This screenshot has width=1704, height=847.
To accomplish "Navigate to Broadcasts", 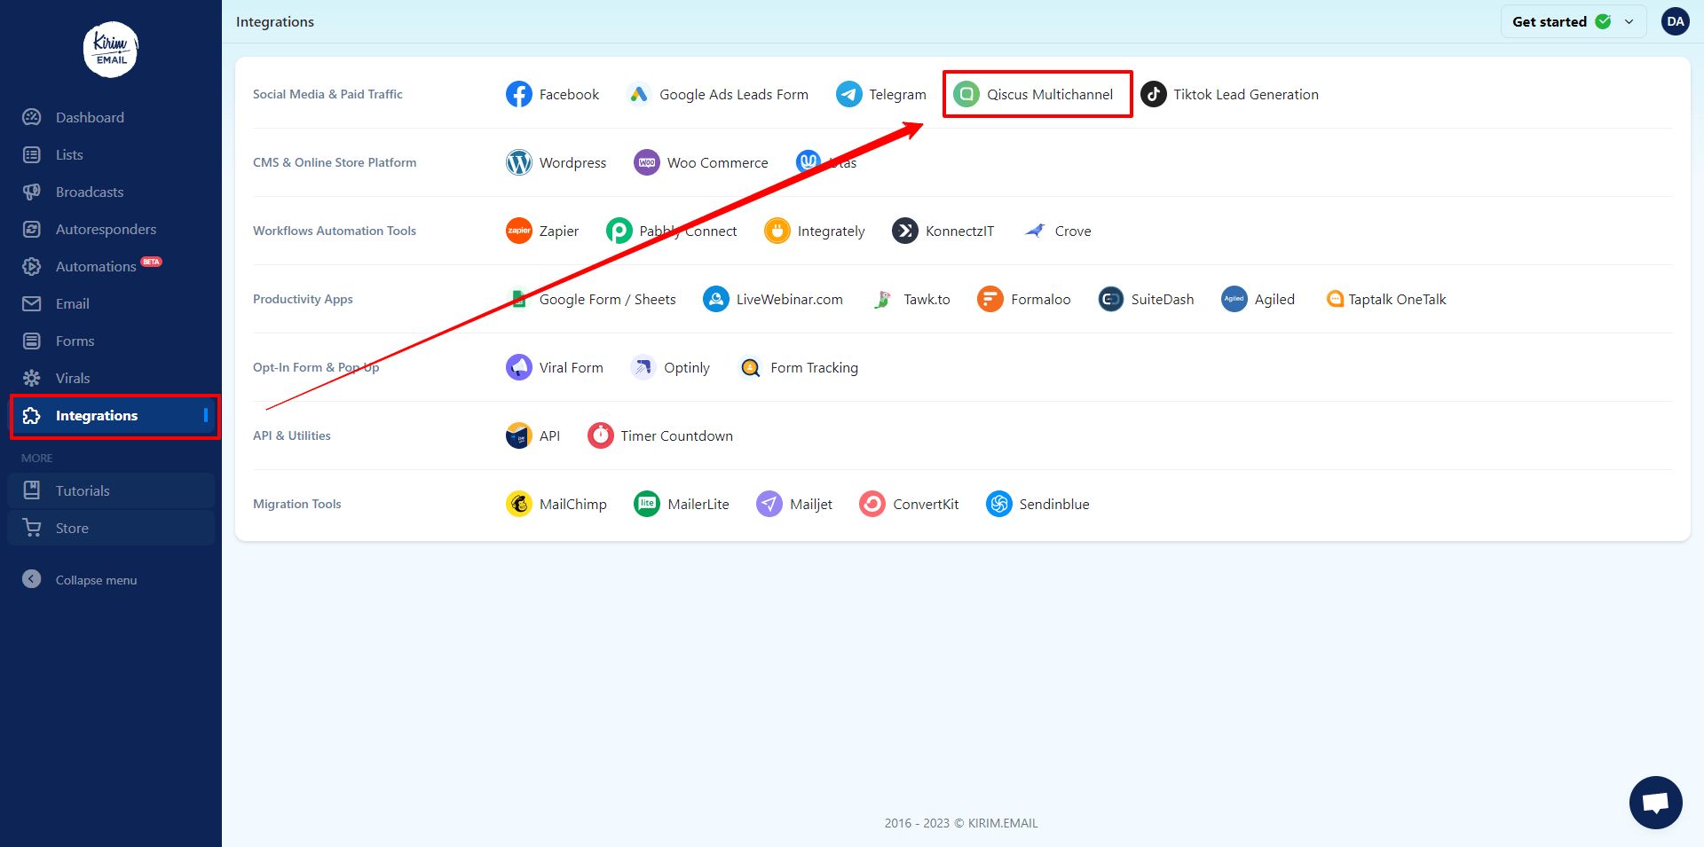I will tap(111, 192).
